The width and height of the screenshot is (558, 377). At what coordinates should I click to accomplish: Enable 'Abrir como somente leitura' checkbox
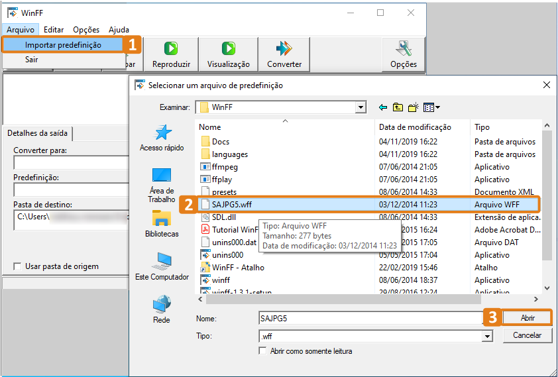click(263, 351)
